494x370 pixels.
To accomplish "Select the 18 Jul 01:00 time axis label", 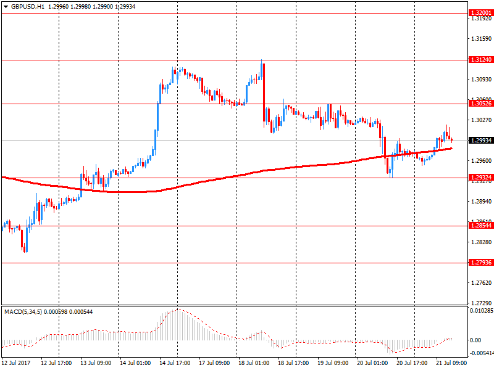I will coord(254,363).
